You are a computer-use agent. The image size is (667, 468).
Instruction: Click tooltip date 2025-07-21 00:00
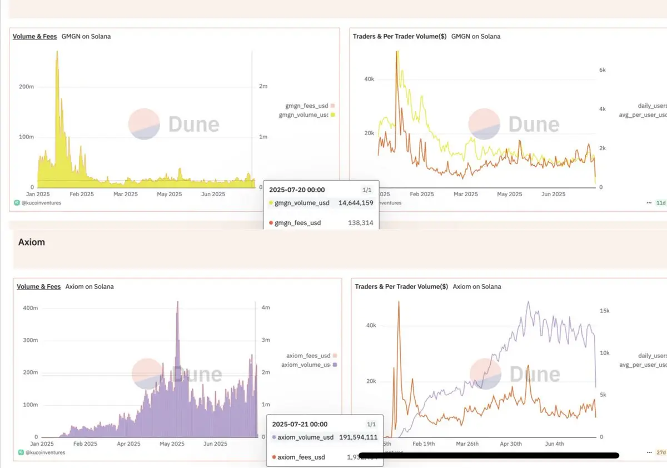300,424
